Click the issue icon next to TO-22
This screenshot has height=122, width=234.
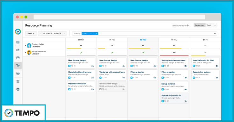point(162,89)
